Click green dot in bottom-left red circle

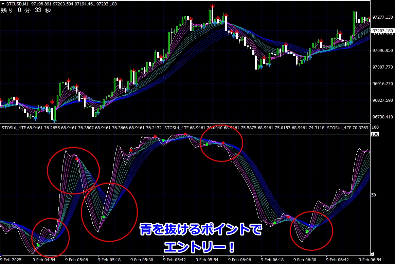38,245
